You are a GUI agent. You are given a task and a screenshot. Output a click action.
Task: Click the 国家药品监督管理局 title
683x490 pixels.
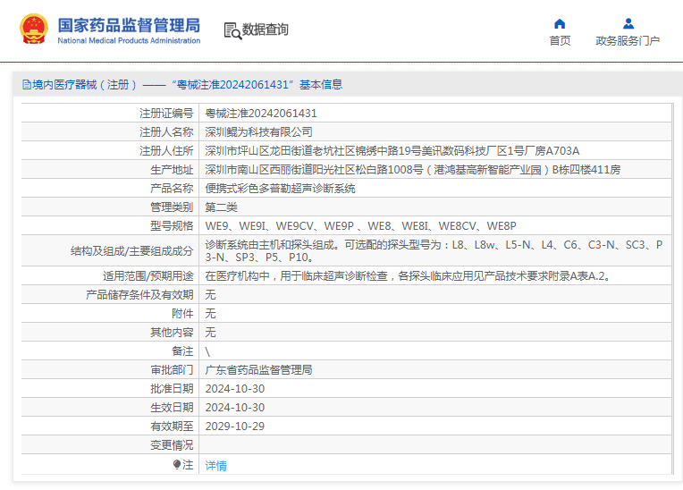pyautogui.click(x=129, y=25)
